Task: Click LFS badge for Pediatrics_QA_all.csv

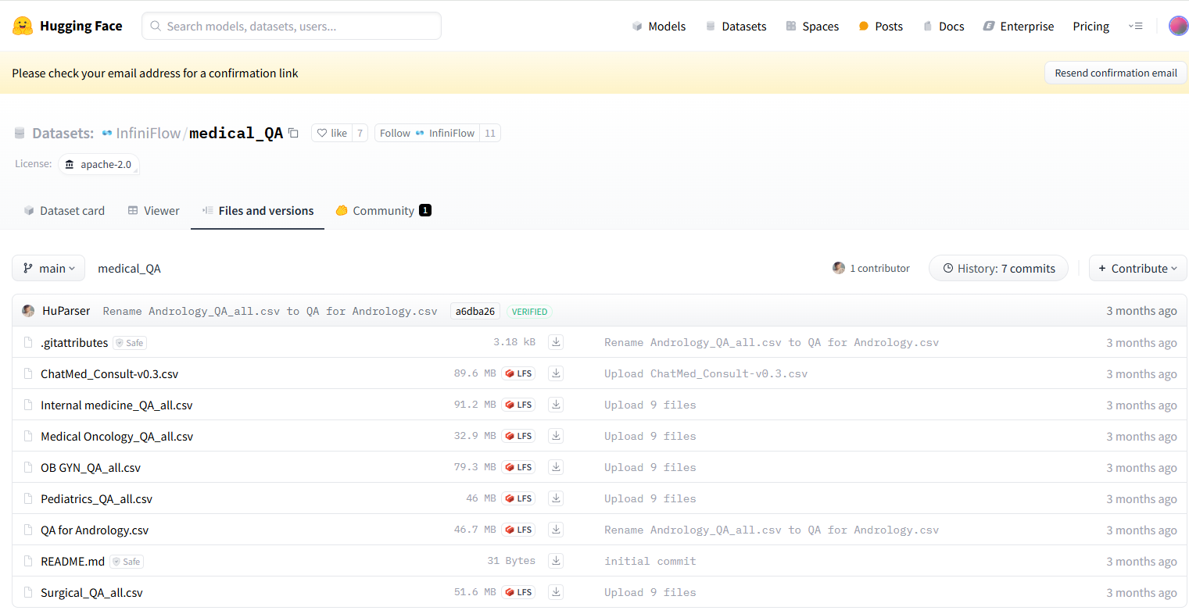Action: 518,498
